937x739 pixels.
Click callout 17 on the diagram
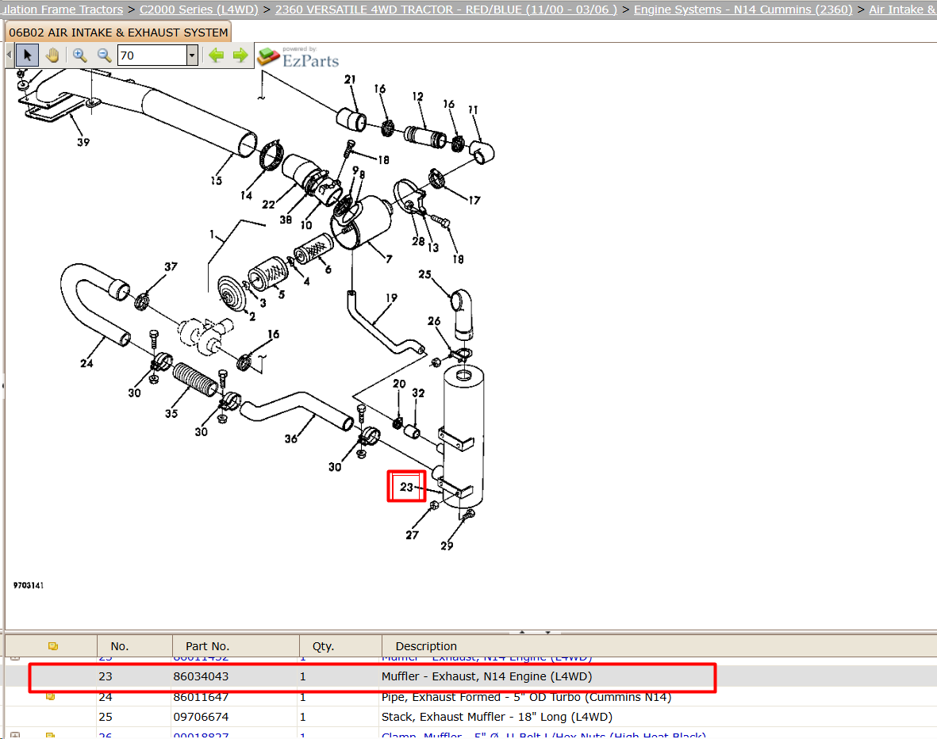click(x=474, y=200)
